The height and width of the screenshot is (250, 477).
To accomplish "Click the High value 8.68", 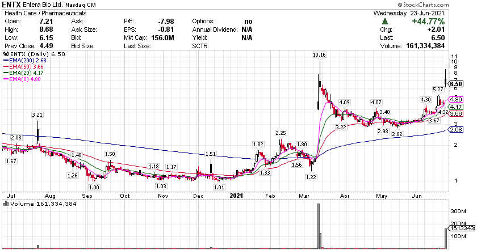I will [46, 29].
